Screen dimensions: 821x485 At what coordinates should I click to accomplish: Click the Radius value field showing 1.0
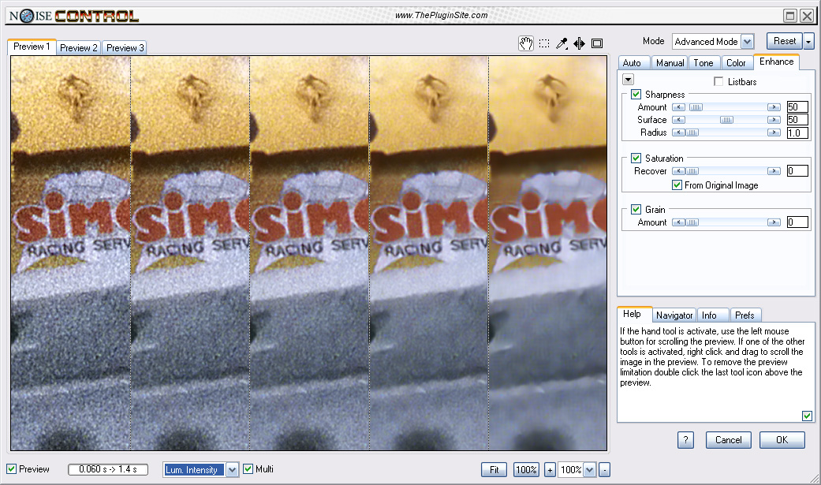coord(797,133)
